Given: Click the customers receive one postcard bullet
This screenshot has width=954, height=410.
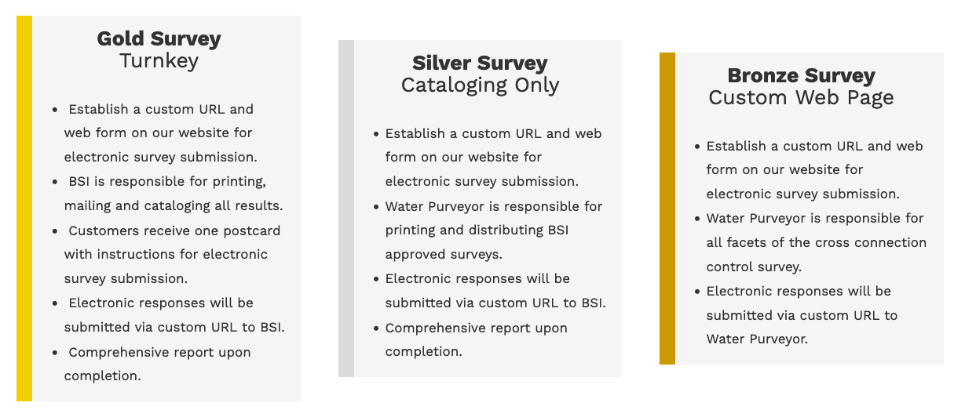Looking at the screenshot, I should click(171, 254).
